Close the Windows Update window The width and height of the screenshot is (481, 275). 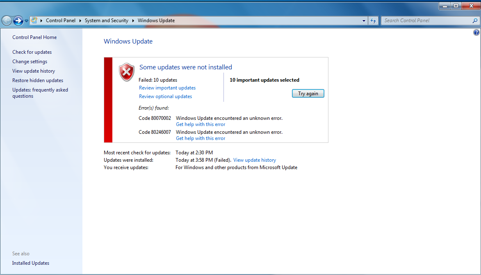click(471, 6)
